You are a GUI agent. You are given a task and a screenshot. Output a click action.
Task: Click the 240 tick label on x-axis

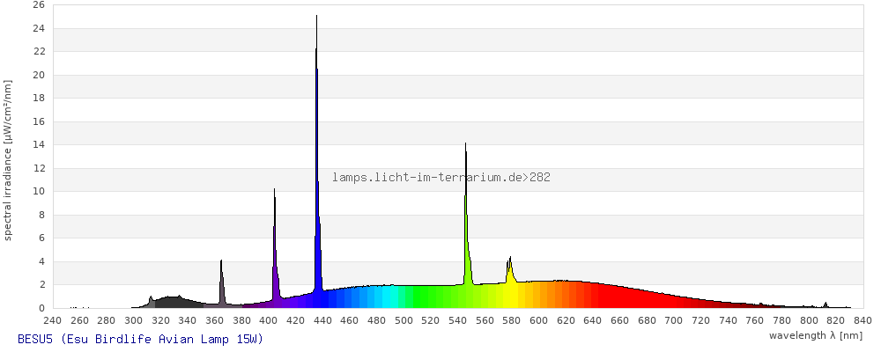tap(53, 320)
